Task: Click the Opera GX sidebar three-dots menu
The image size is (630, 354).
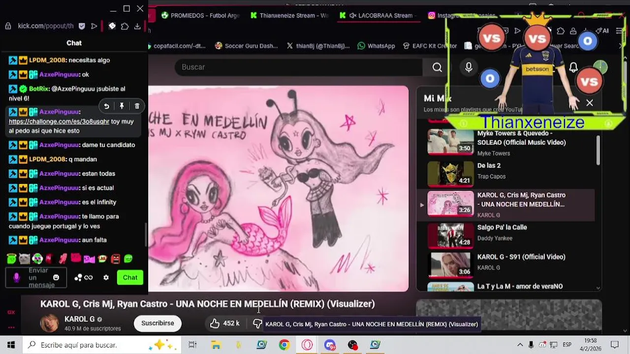Action: click(x=11, y=327)
